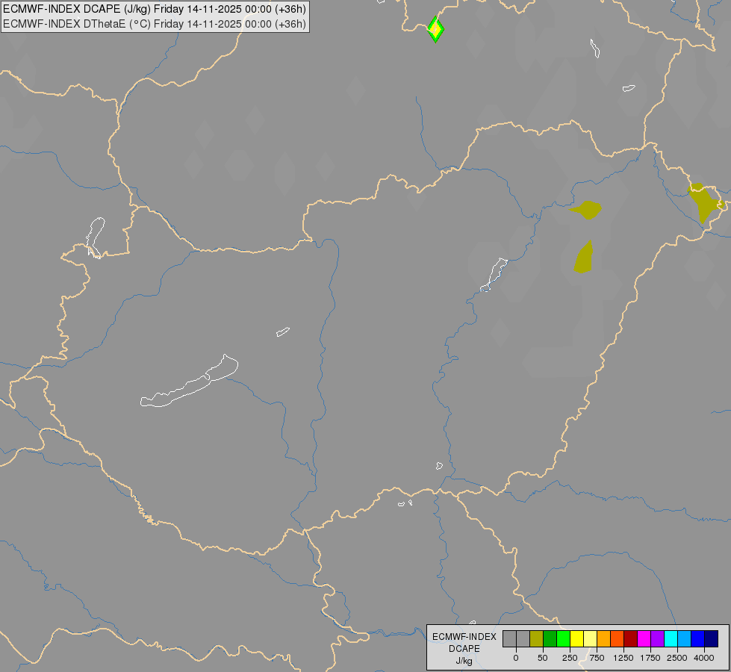Click the legend label 0
Screen dimensions: 731x672
pos(516,658)
